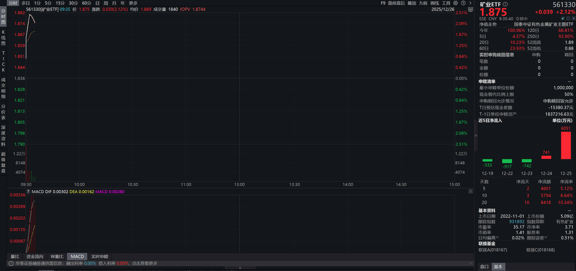Switch to the 资金流向 indicator tab
This screenshot has height=271, width=576.
tap(35, 257)
